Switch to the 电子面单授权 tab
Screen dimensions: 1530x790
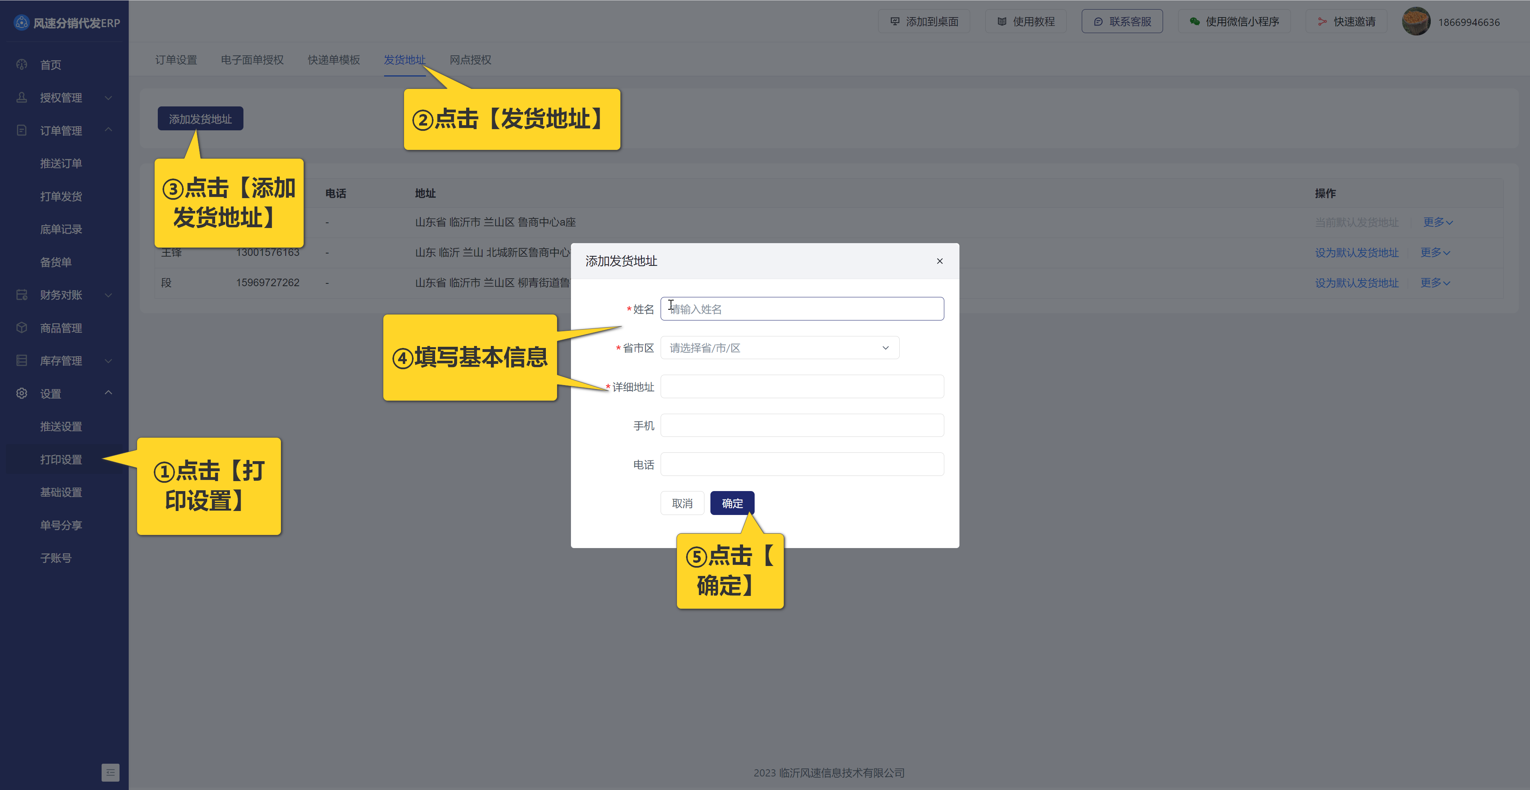coord(252,60)
